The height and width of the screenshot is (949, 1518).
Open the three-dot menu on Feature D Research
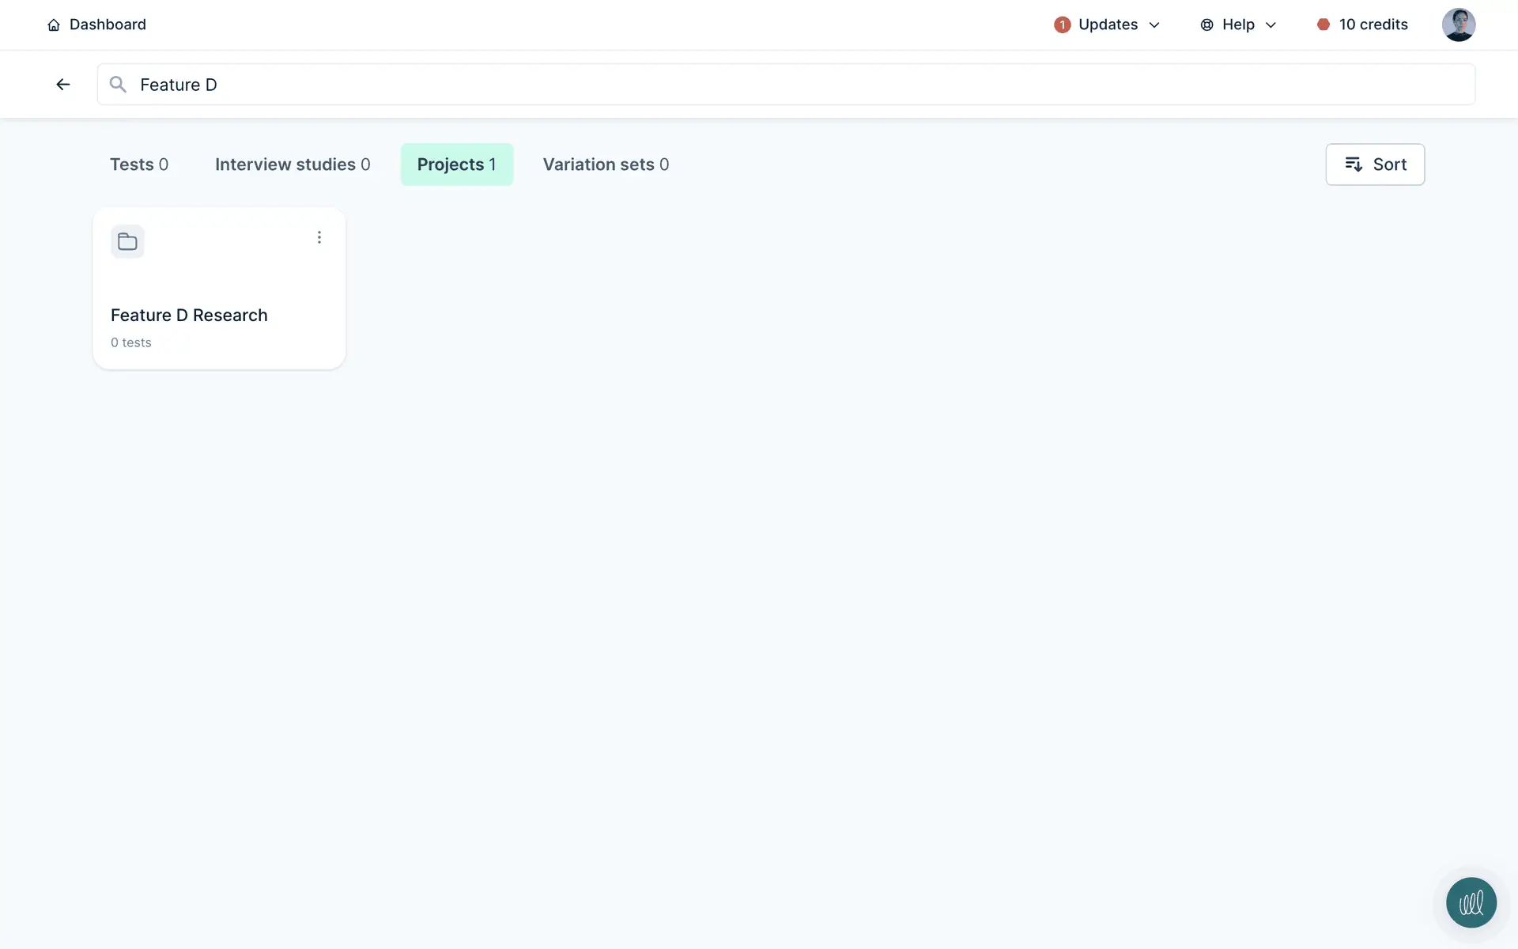pos(319,238)
